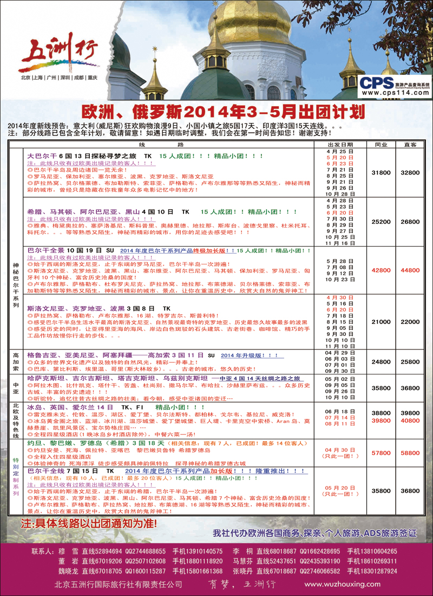This screenshot has height=596, width=433.
Task: Click the departure date '5月28日'
Action: 339,262
